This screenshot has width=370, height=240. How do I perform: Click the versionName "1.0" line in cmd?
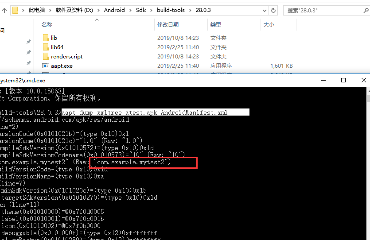coord(71,141)
